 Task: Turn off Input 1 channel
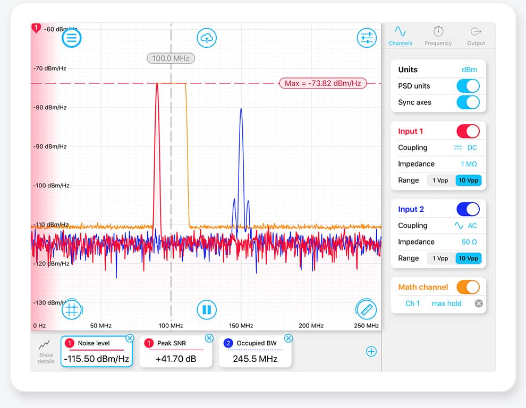468,131
